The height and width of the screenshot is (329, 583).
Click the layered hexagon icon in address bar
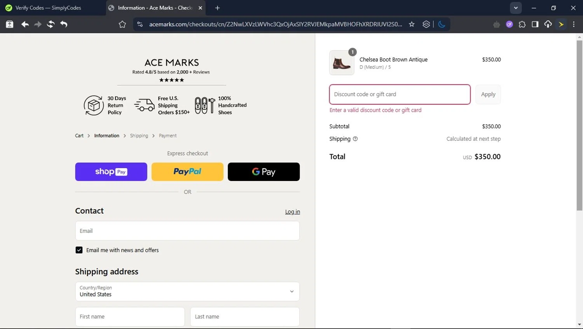tap(426, 24)
